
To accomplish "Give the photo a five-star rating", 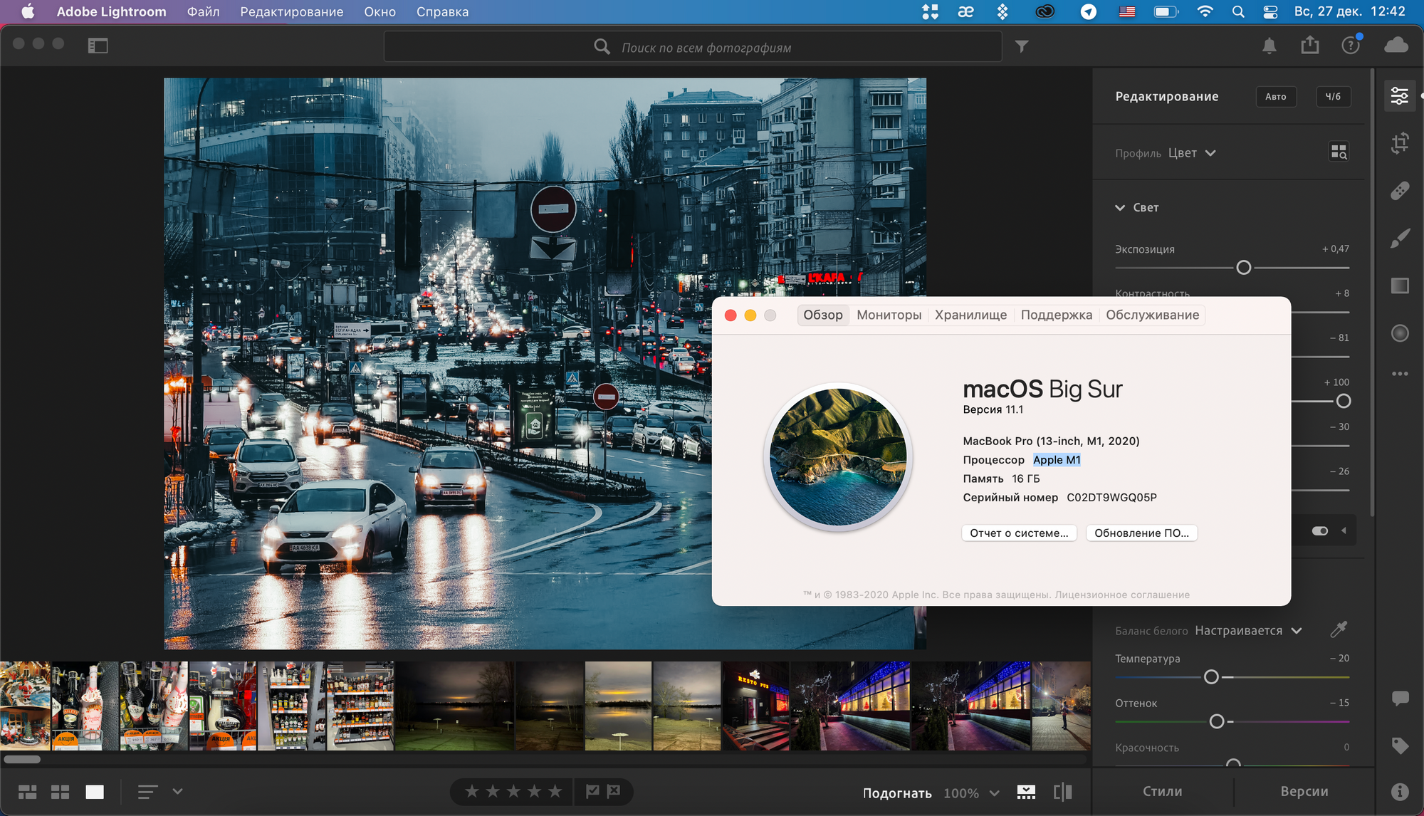I will tap(555, 791).
